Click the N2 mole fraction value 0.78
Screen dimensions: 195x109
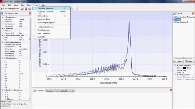21,74
